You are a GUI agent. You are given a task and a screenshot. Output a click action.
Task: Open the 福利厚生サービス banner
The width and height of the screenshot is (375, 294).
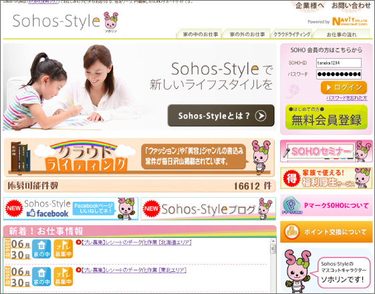[x=326, y=178]
